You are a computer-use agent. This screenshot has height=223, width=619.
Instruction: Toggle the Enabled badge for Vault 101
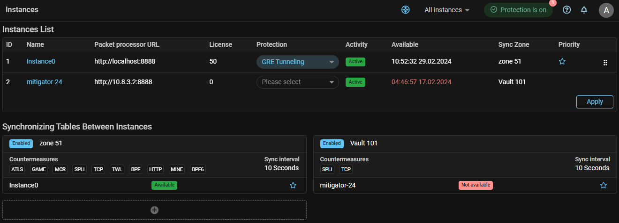coord(332,144)
